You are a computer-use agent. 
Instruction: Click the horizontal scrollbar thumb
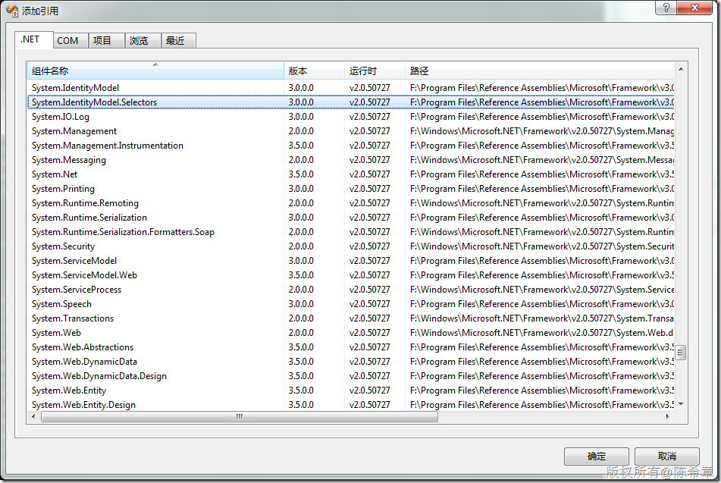pyautogui.click(x=239, y=417)
